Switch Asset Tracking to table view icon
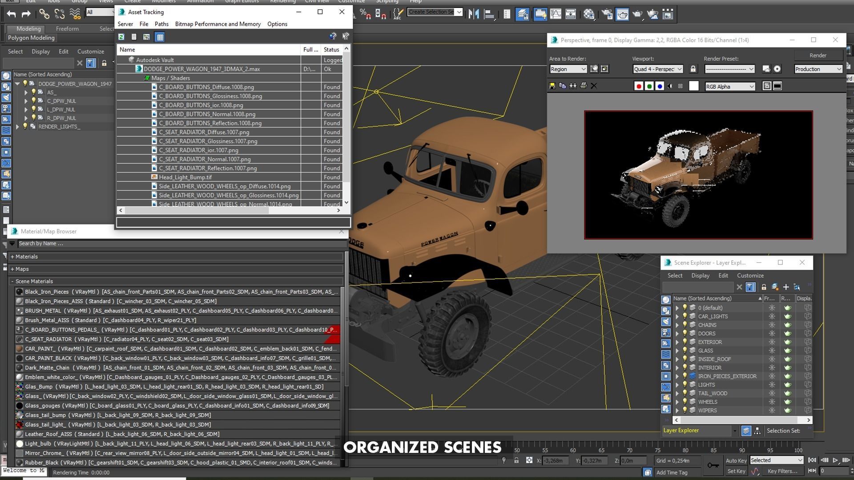 pos(160,37)
